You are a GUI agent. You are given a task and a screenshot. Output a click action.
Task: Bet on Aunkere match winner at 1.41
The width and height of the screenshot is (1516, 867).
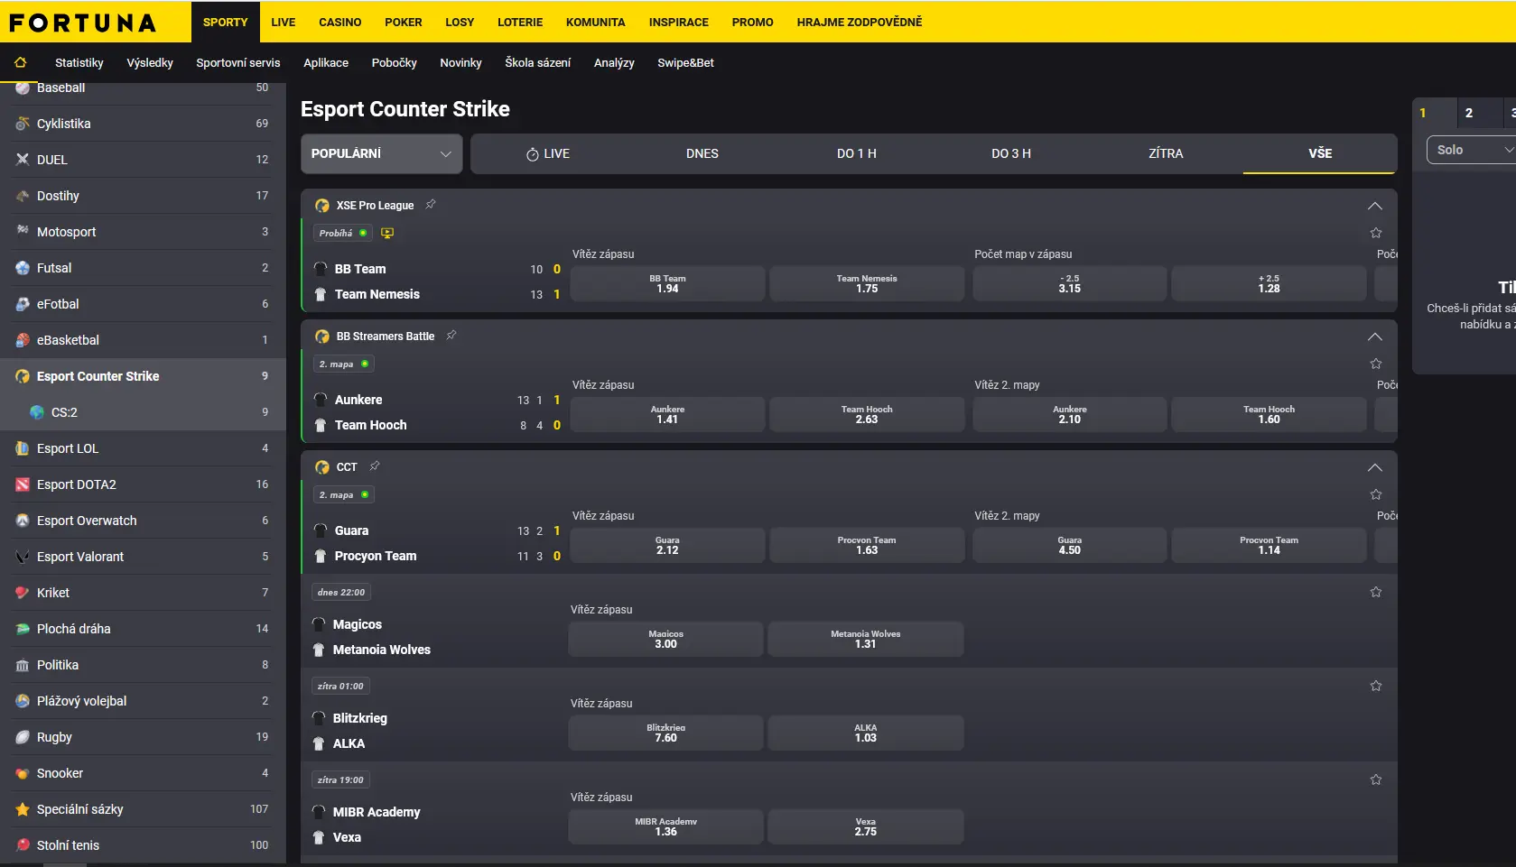(x=668, y=414)
